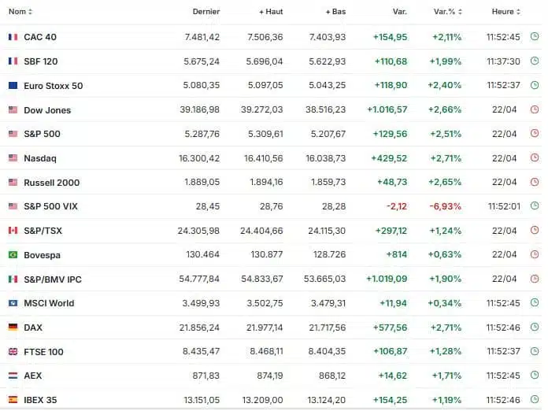Select the Russell 2000 row name
Viewport: 548px width, 411px height.
click(x=51, y=183)
